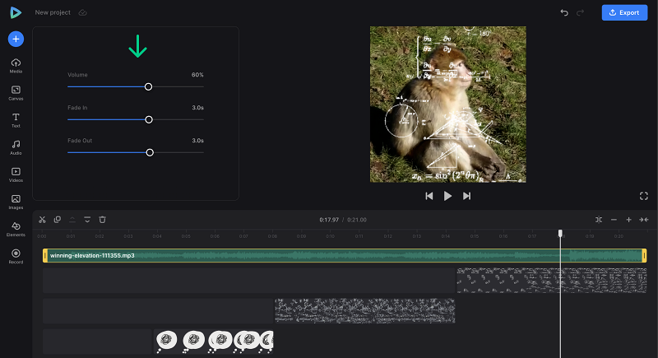The image size is (658, 358).
Task: Click the cloud save status icon
Action: point(83,12)
